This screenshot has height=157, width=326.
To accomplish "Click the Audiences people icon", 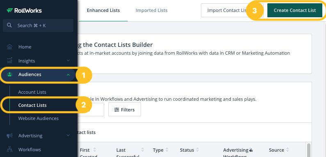I will tap(9, 74).
